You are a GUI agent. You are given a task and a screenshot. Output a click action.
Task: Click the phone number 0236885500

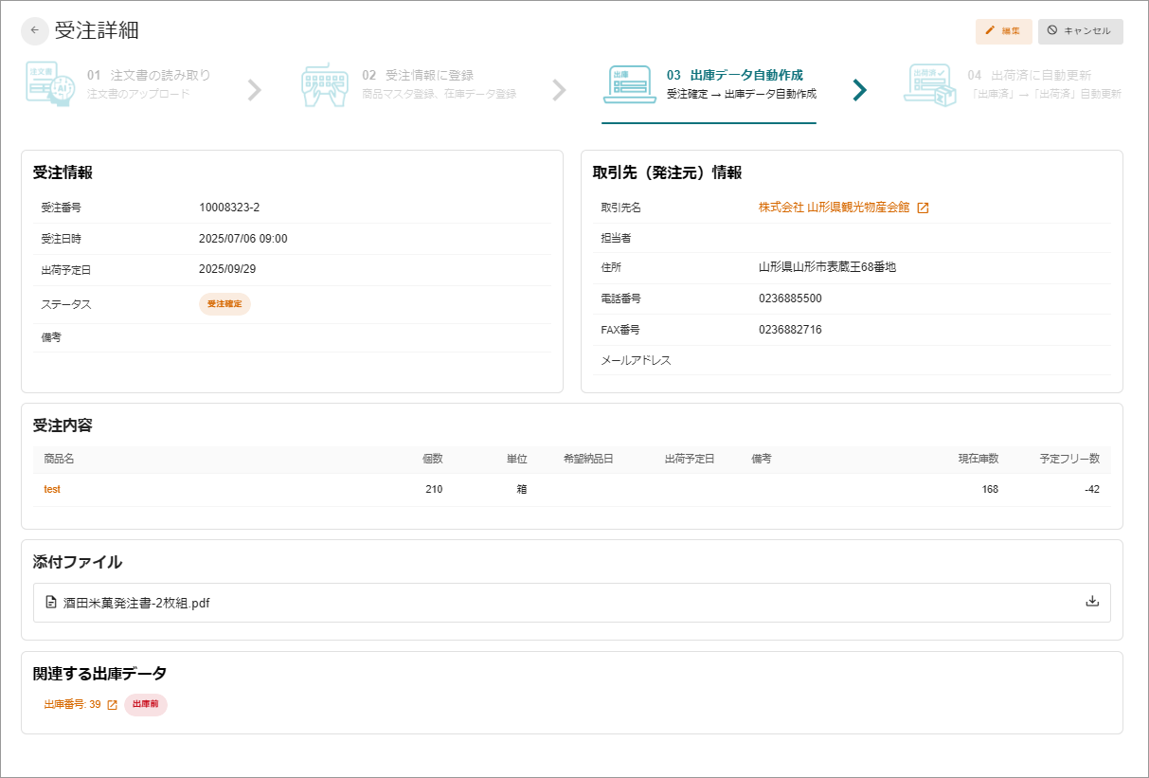coord(790,299)
